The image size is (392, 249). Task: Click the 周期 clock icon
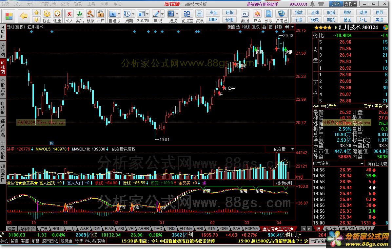coord(127,14)
